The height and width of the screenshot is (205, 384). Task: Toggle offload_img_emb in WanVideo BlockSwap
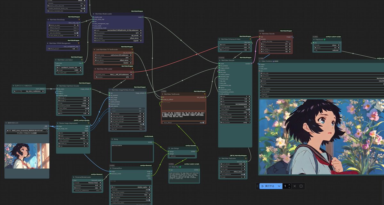pyautogui.click(x=64, y=28)
